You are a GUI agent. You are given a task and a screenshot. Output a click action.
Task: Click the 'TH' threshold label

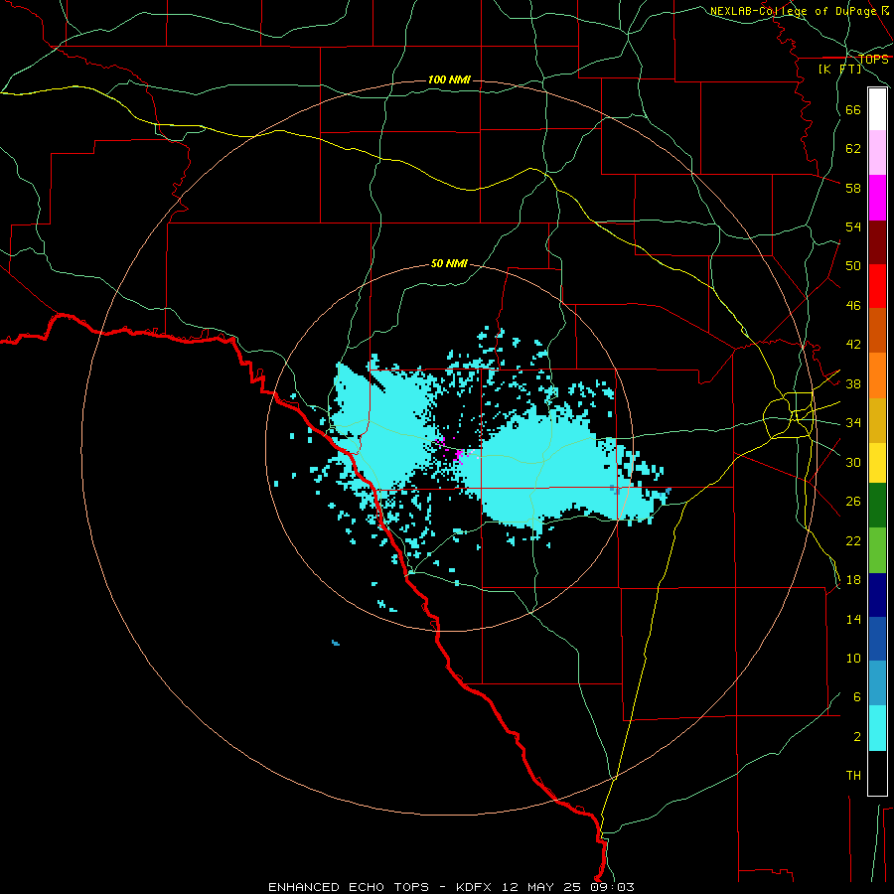[x=853, y=776]
